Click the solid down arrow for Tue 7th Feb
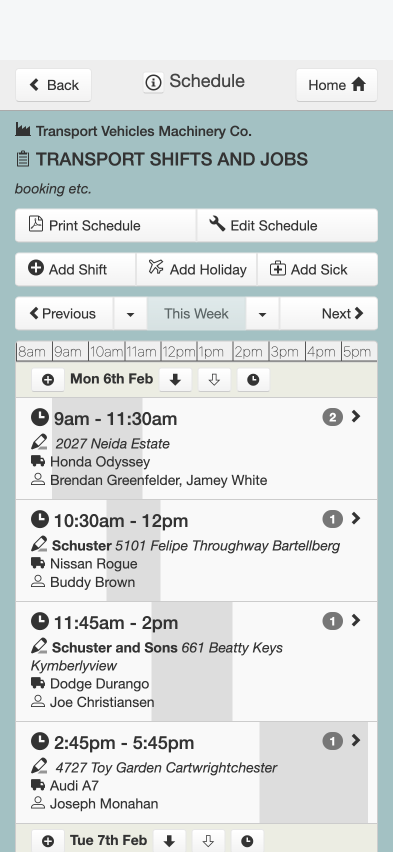 pos(169,841)
